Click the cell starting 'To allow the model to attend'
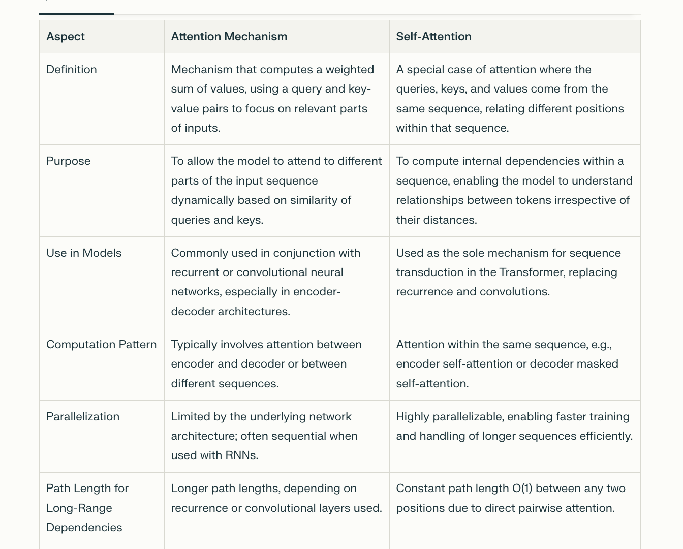The height and width of the screenshot is (549, 683). point(276,191)
